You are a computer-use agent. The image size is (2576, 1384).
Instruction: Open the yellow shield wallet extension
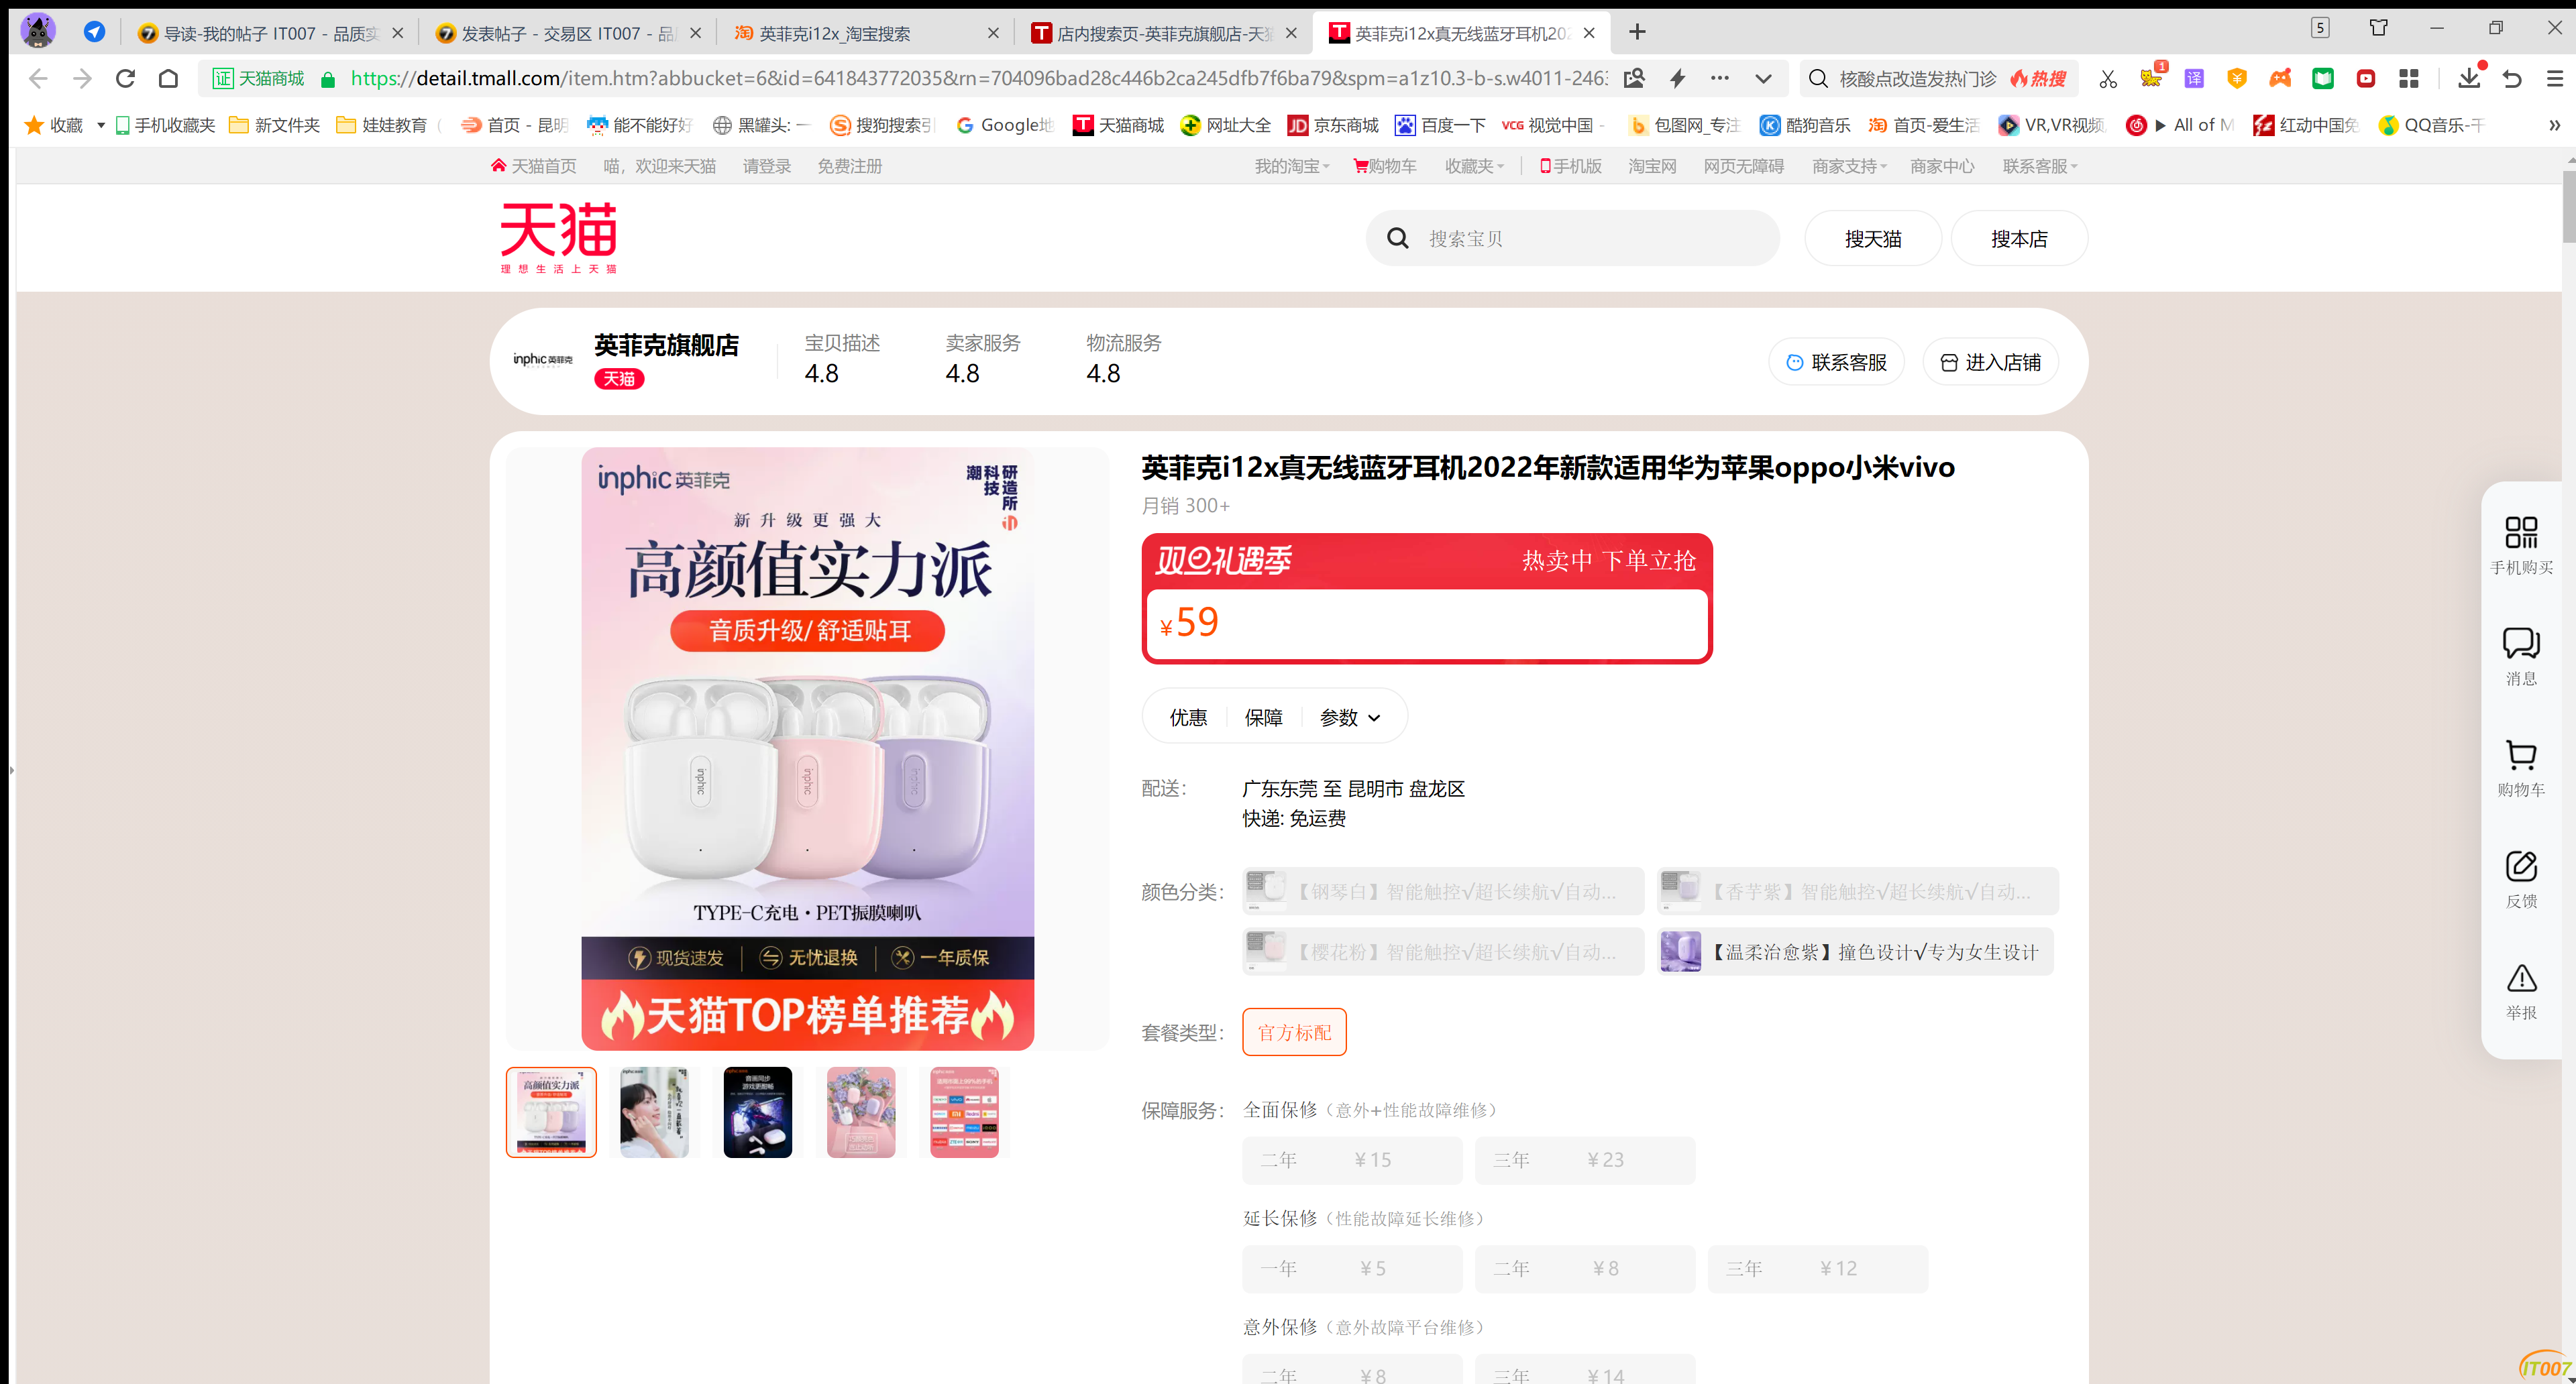(2237, 79)
